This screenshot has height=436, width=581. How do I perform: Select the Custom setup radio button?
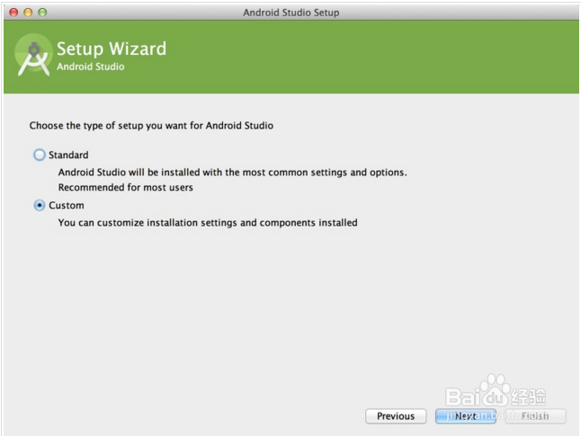pyautogui.click(x=40, y=205)
